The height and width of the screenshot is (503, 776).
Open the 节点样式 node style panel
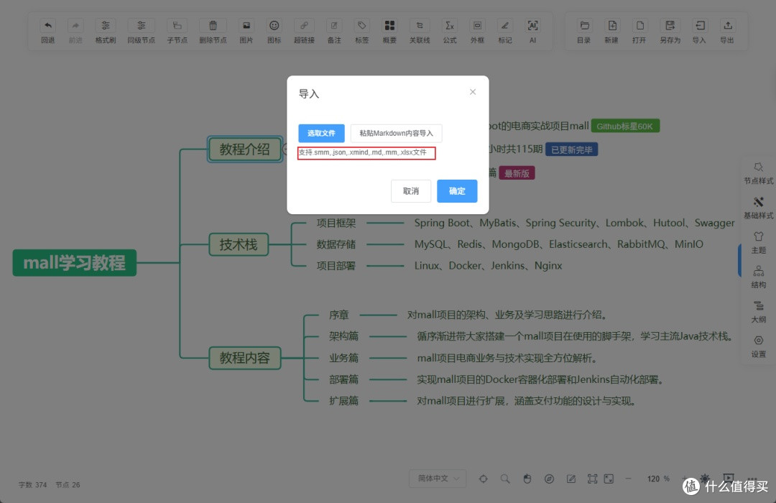(x=758, y=172)
